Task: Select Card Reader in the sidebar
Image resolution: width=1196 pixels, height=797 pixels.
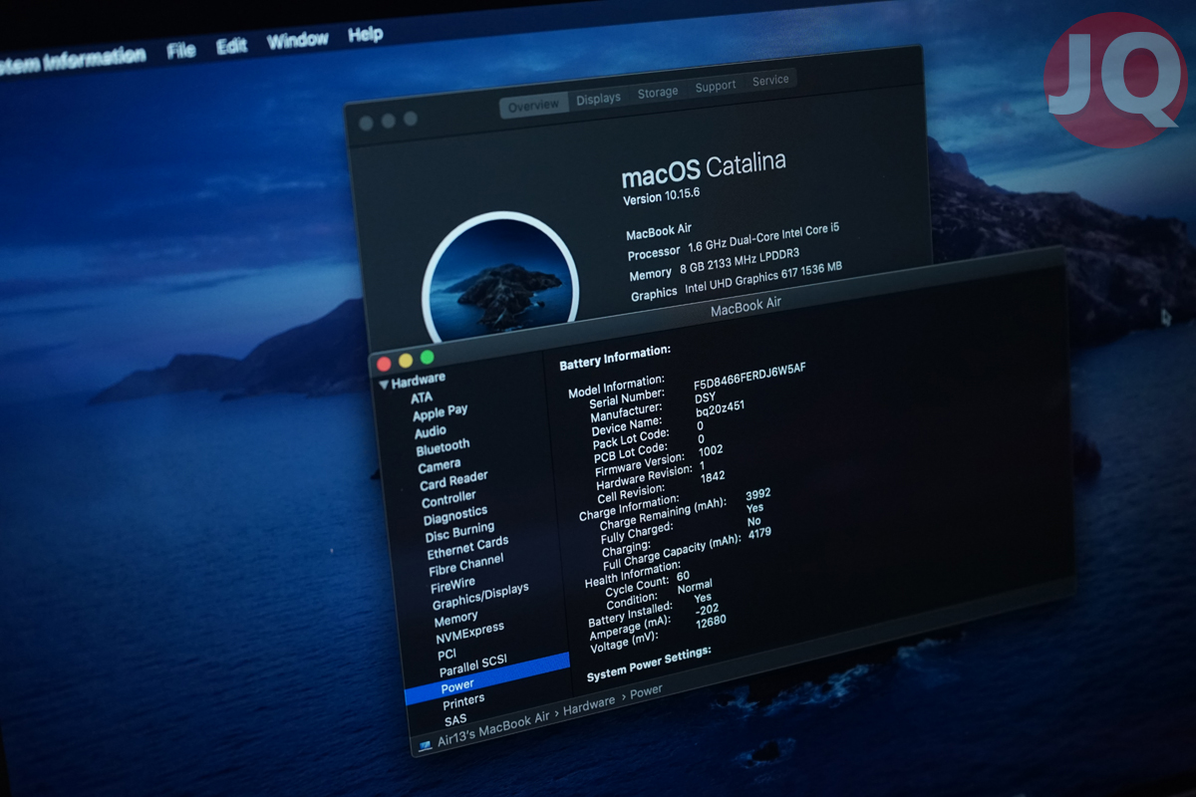Action: click(x=453, y=481)
